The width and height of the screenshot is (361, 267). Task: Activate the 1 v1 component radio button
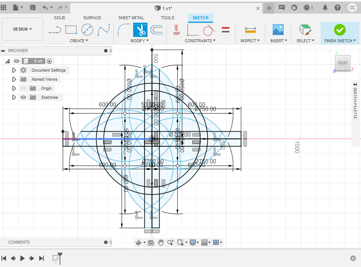coord(49,61)
